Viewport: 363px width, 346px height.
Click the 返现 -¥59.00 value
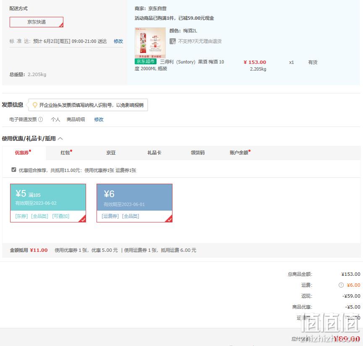(x=351, y=296)
